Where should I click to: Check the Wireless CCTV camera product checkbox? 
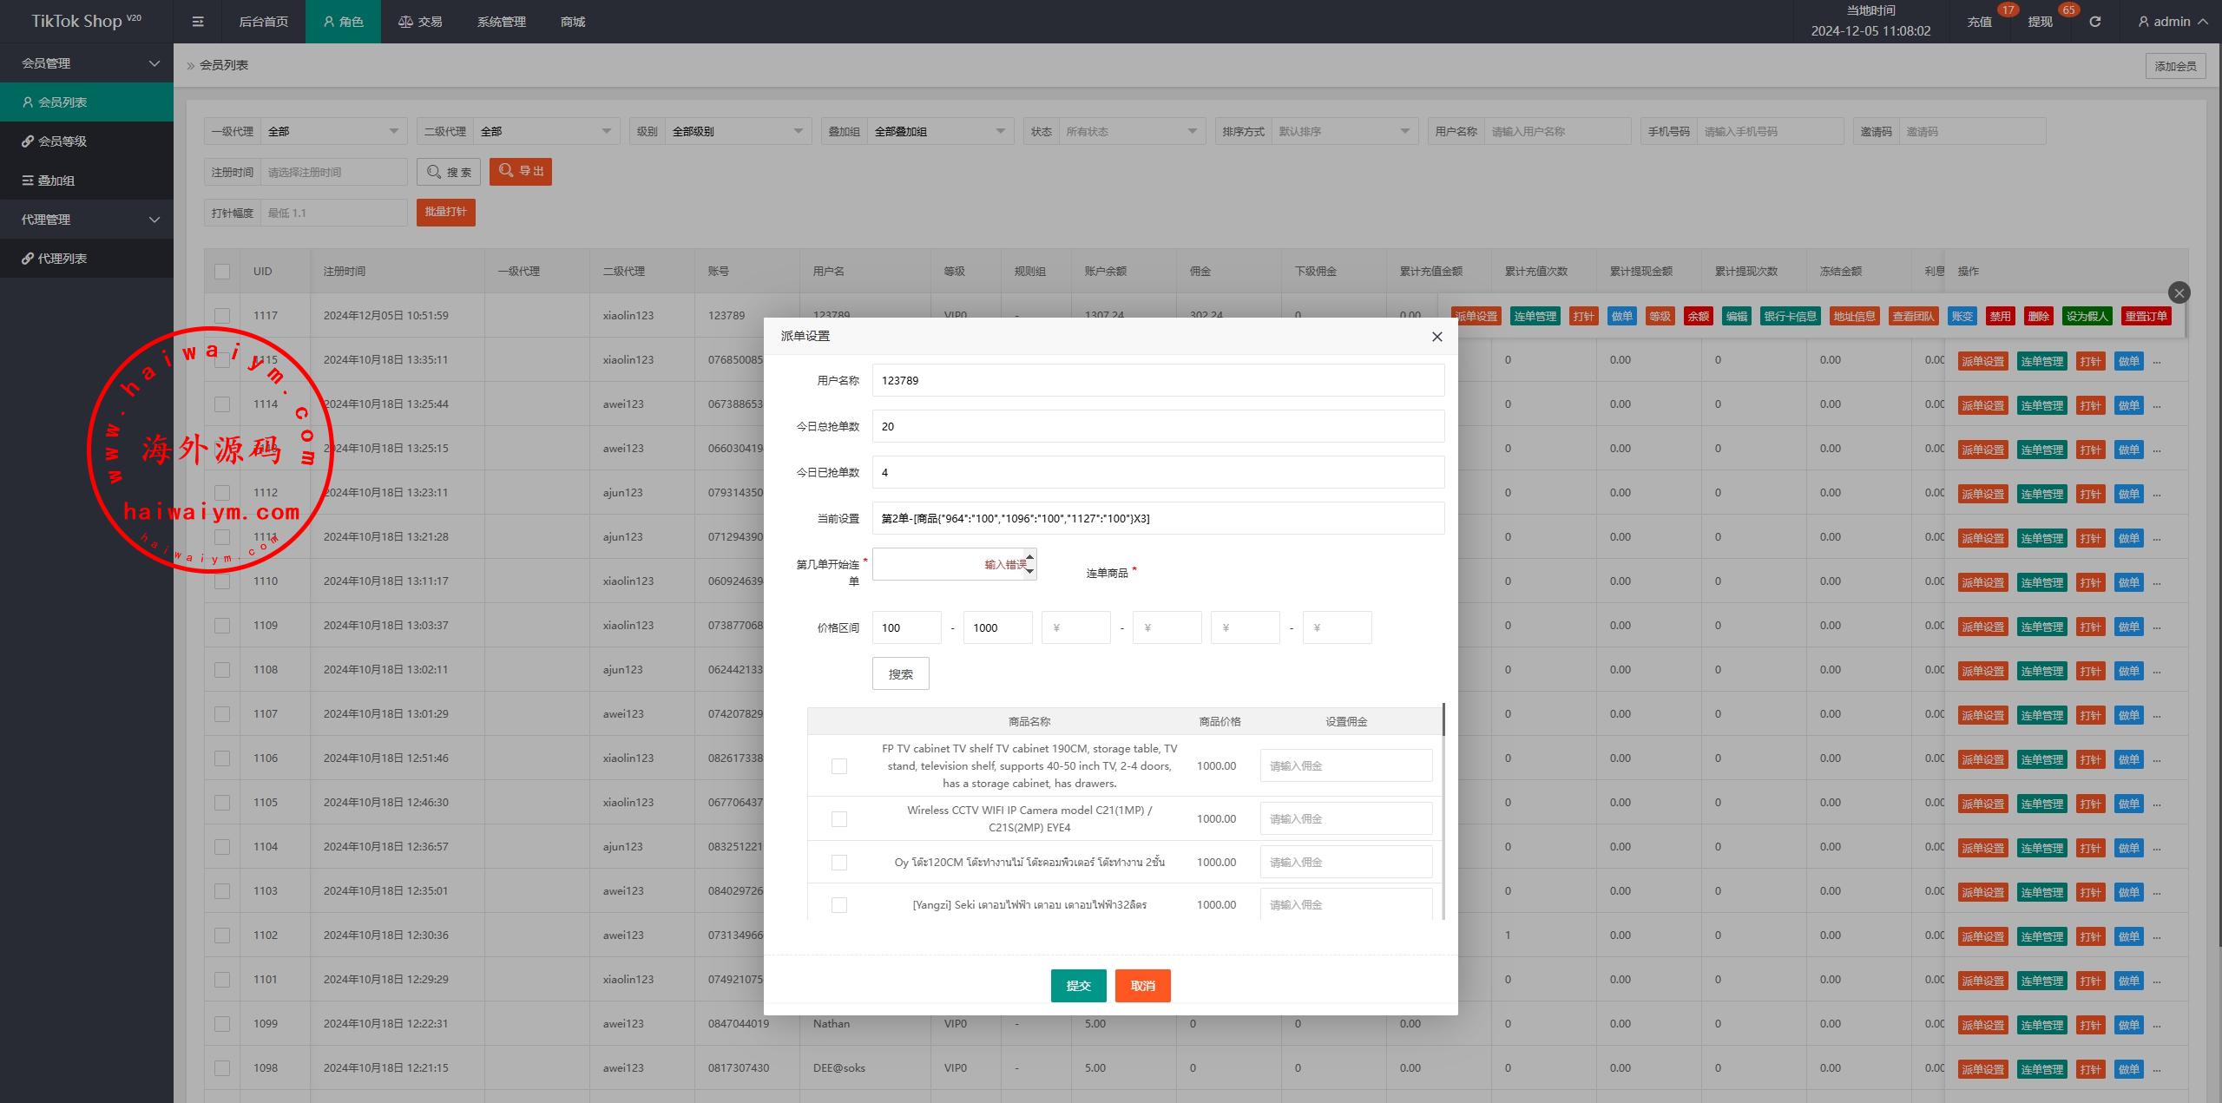pyautogui.click(x=838, y=819)
